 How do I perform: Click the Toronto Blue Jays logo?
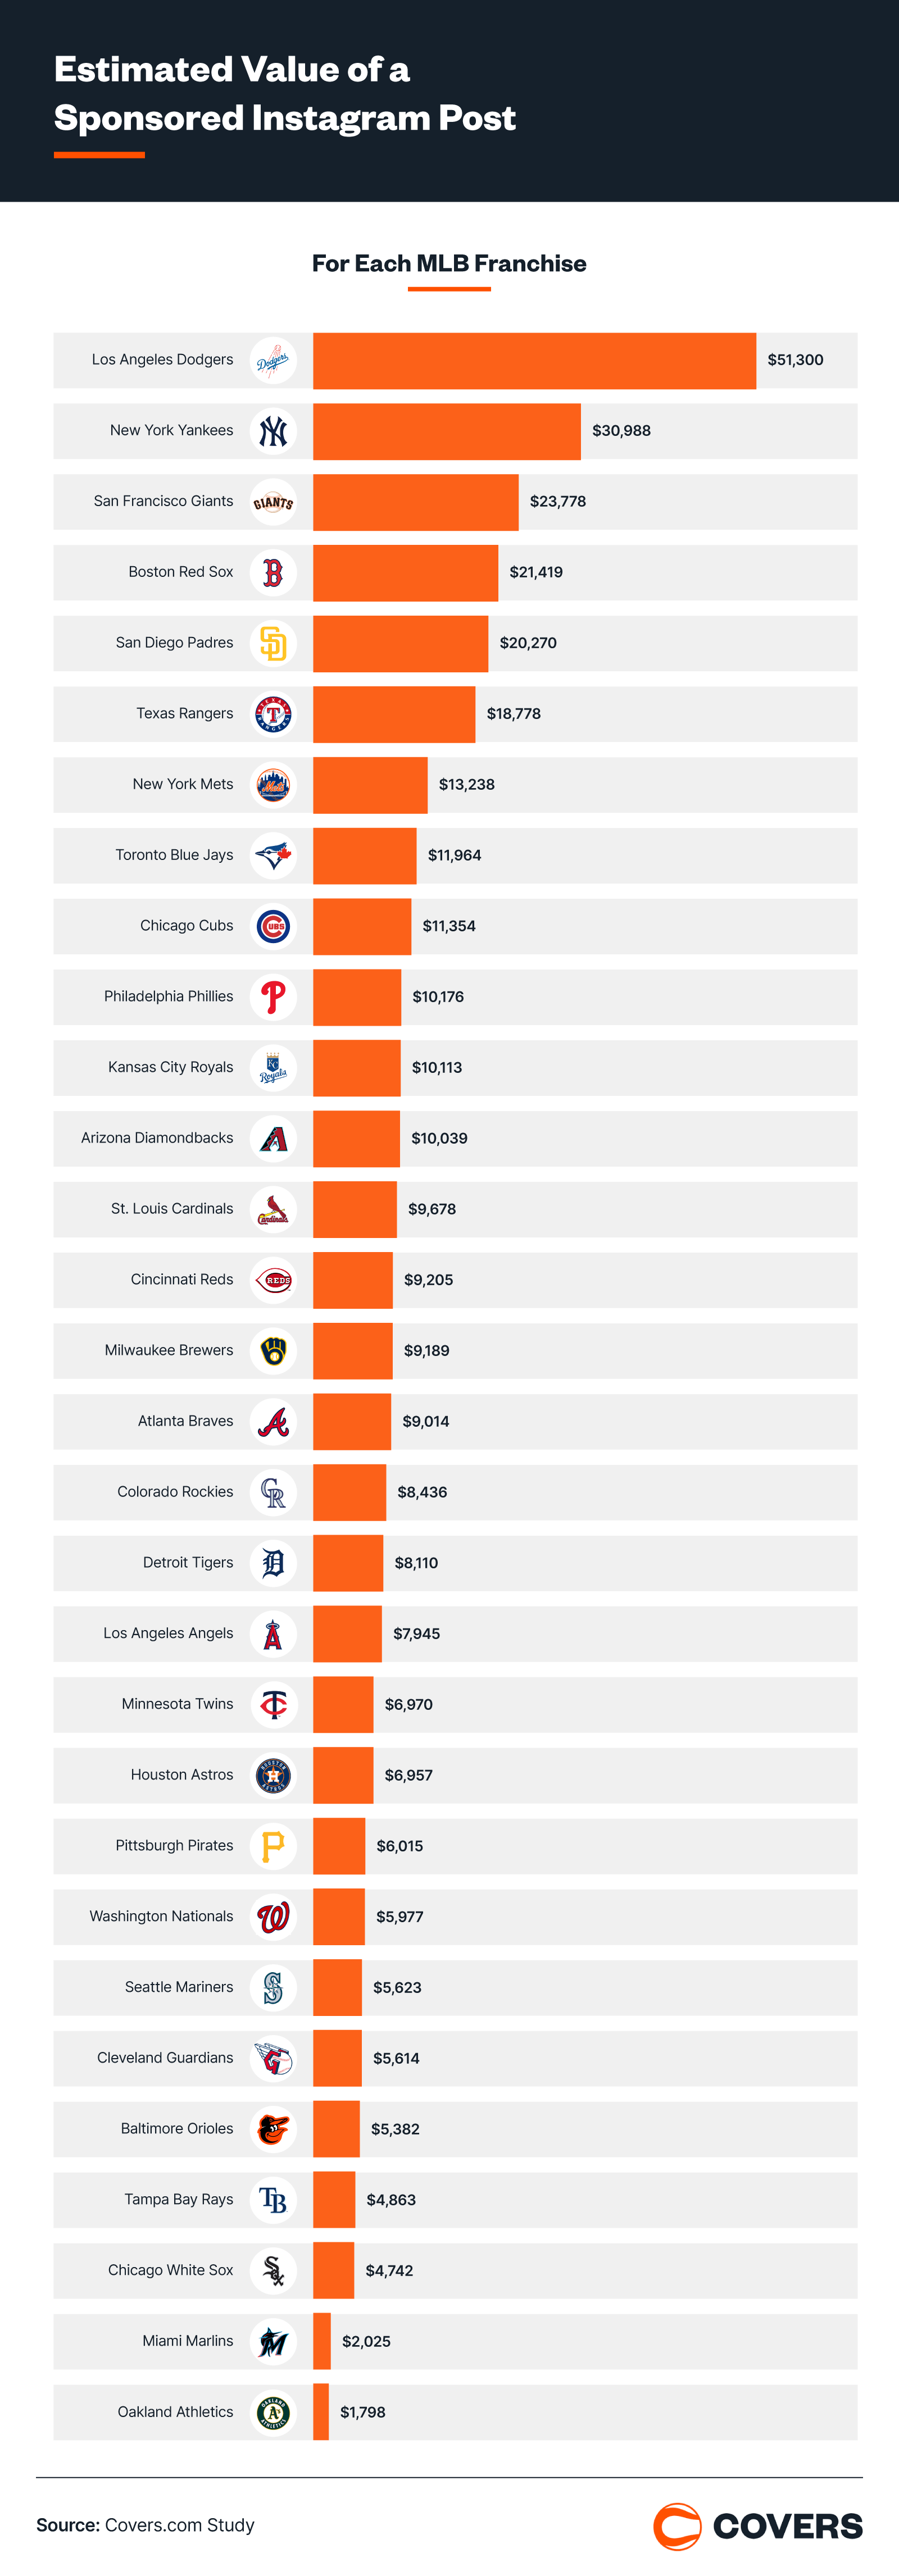pyautogui.click(x=273, y=856)
